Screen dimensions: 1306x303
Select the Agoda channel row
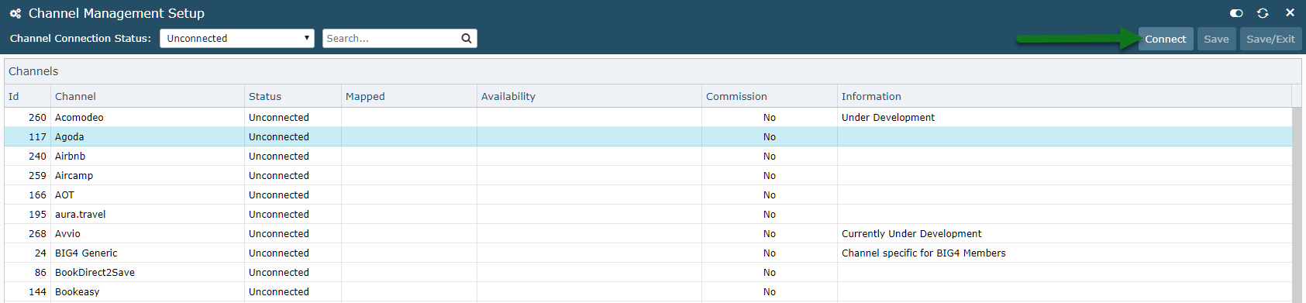(648, 136)
